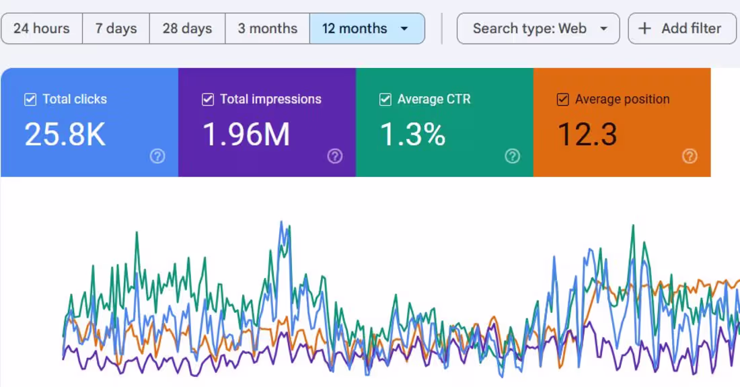Select the 24 hours date range
The image size is (740, 387).
(x=42, y=28)
